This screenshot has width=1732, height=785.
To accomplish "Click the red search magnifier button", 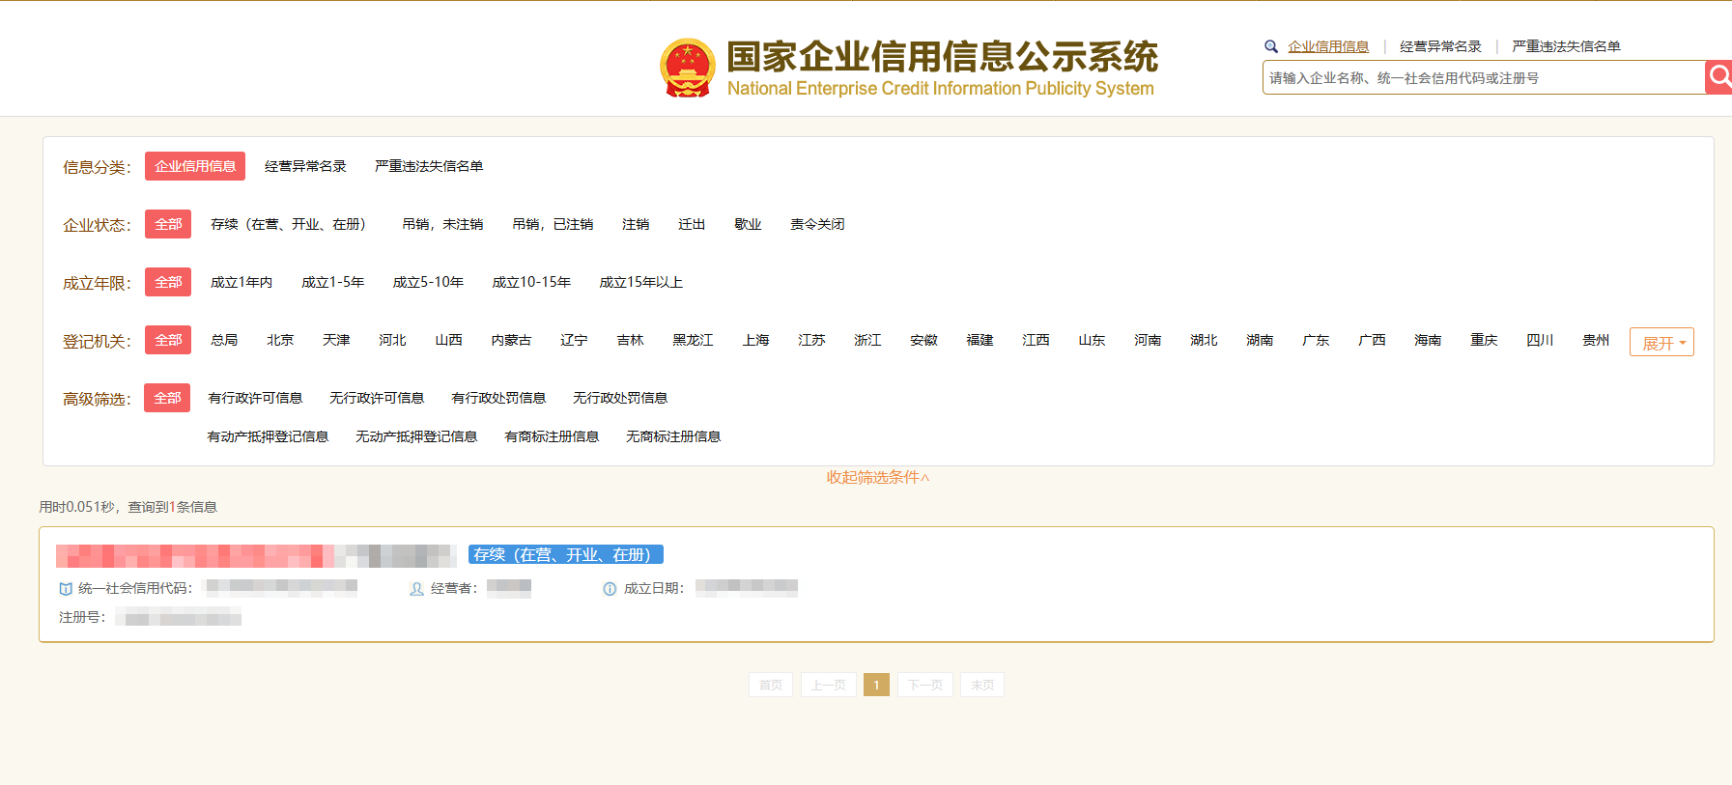I will coord(1718,77).
